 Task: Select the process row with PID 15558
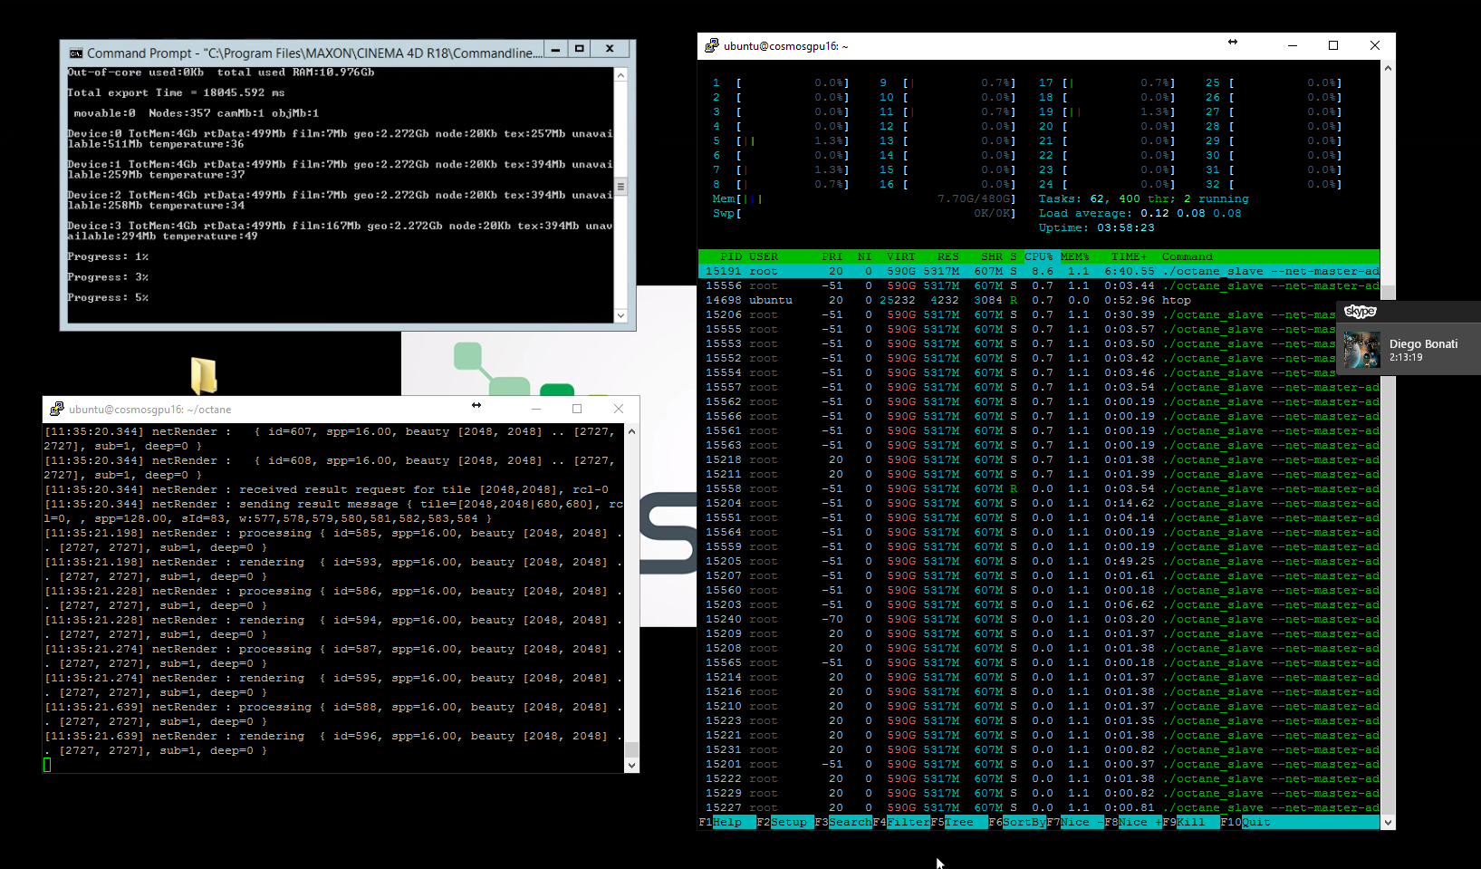tap(1039, 489)
